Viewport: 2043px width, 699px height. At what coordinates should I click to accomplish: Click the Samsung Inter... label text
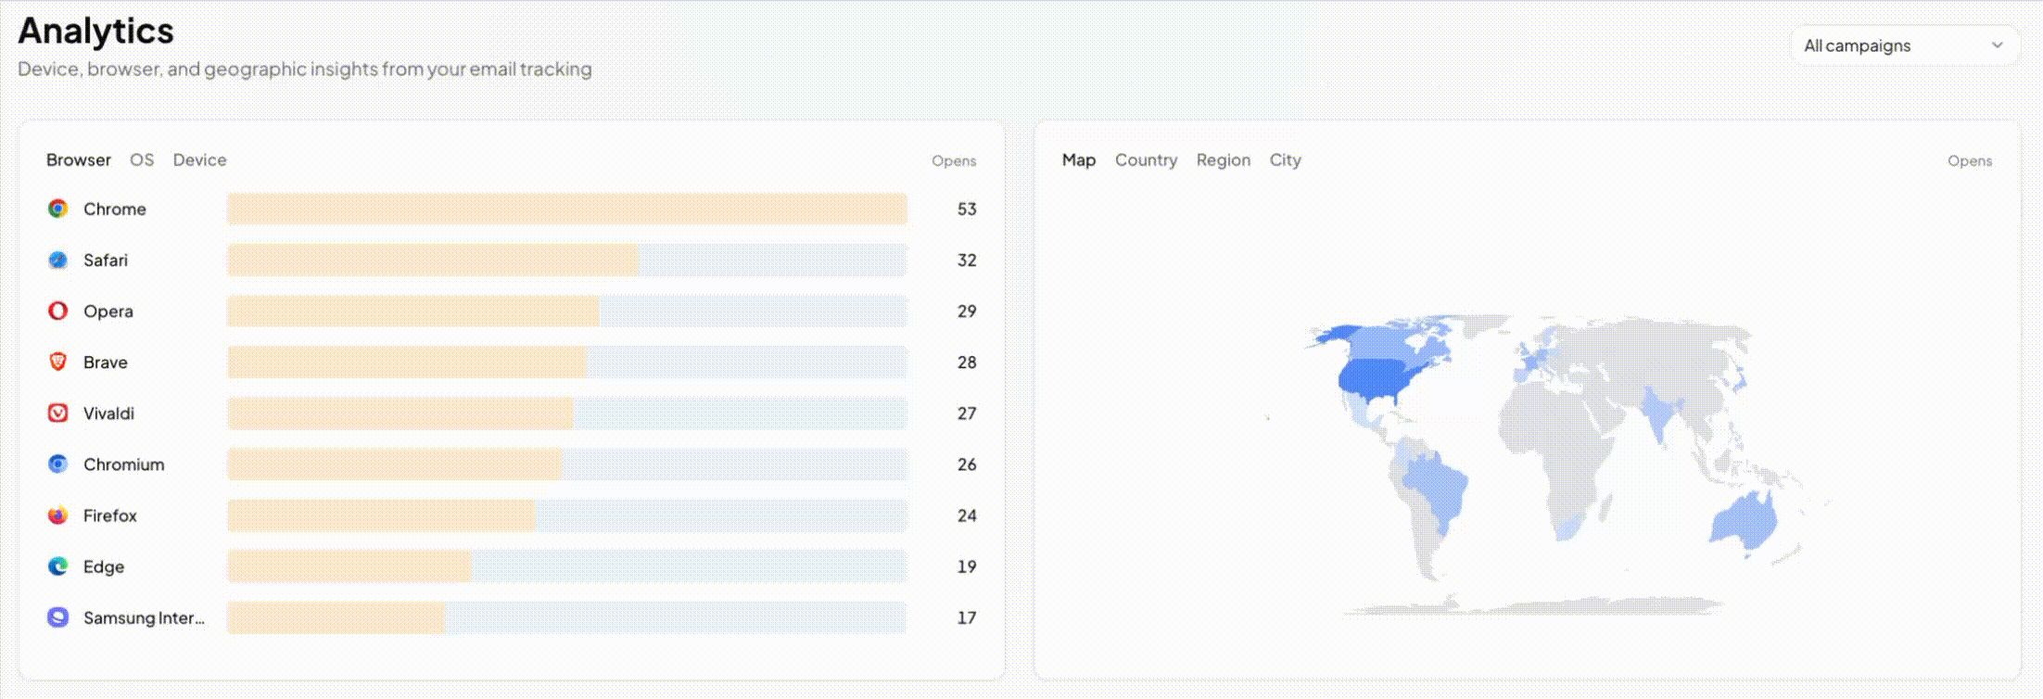[x=144, y=617]
